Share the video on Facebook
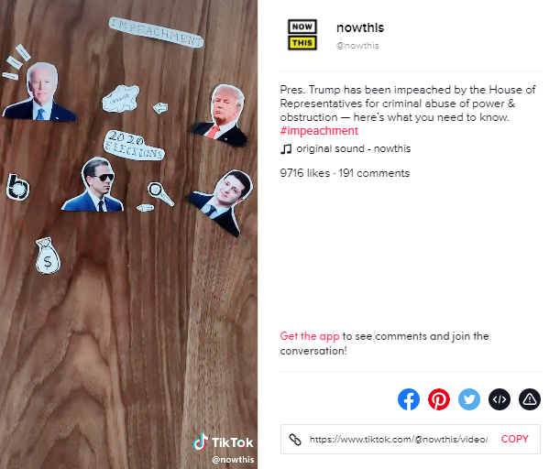Screen dimensions: 560x469 409,399
